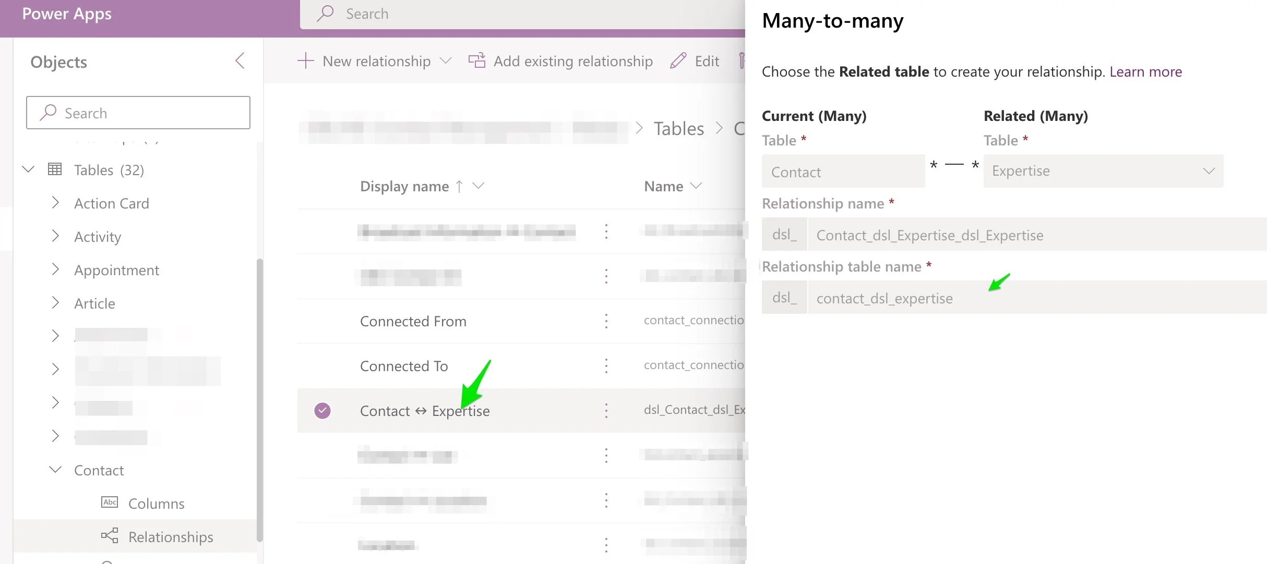
Task: Collapse the Objects sidebar with its chevron
Action: 240,60
